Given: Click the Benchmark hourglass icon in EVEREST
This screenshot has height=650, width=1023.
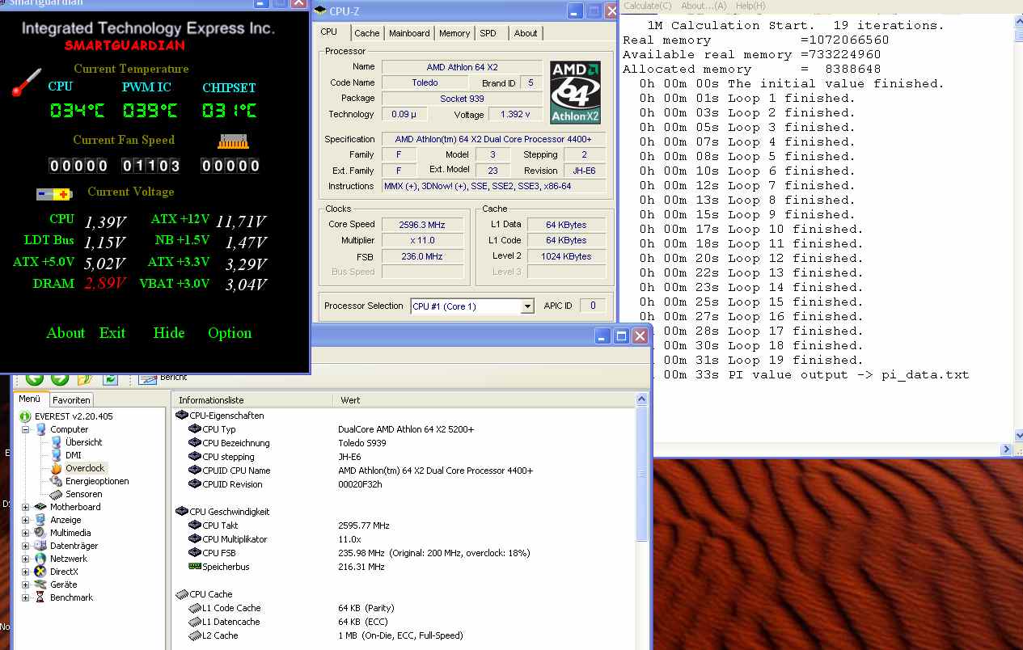Looking at the screenshot, I should click(x=40, y=597).
